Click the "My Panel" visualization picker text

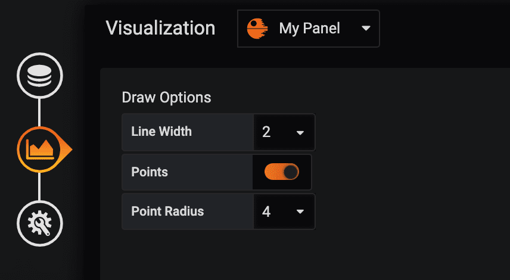pyautogui.click(x=309, y=29)
